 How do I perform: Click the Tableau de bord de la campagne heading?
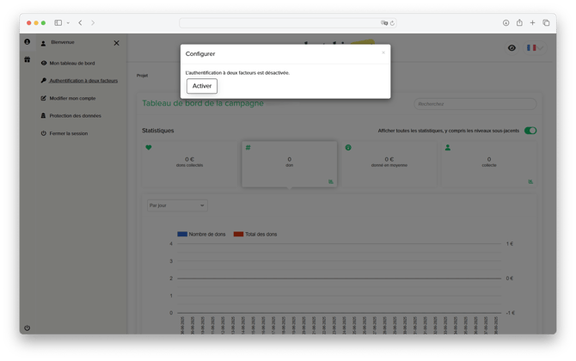[203, 103]
